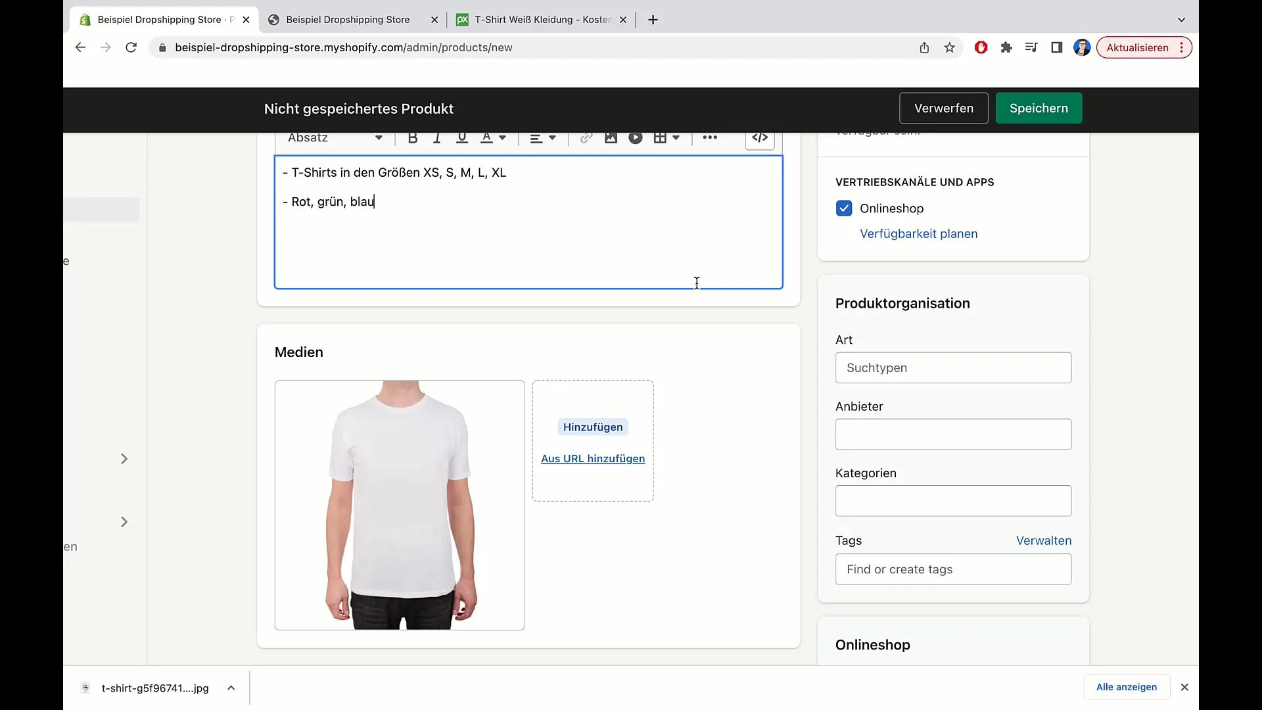1262x710 pixels.
Task: Focus the Find or create tags field
Action: 953,569
